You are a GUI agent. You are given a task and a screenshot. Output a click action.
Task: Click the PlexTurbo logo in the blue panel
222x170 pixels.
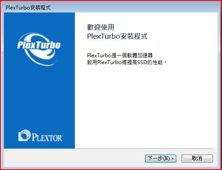(x=39, y=49)
